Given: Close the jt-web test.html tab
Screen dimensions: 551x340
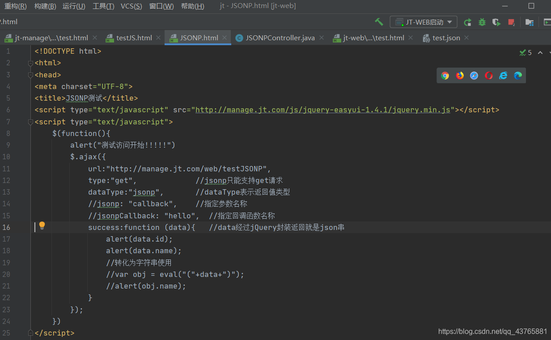Looking at the screenshot, I should coord(411,38).
